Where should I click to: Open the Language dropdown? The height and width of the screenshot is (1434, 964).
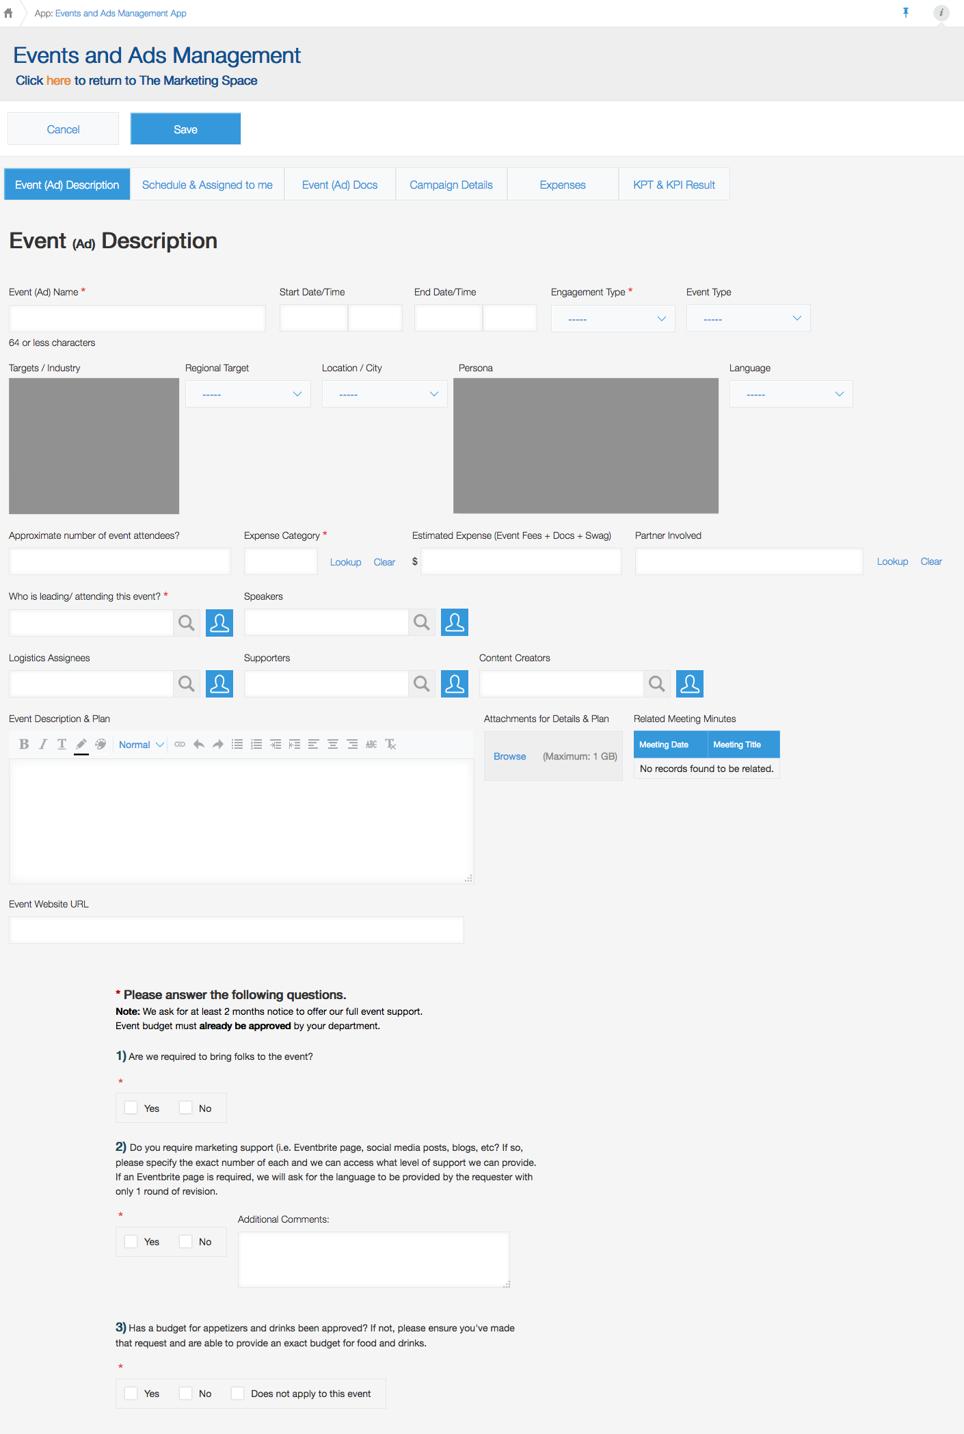(x=790, y=395)
